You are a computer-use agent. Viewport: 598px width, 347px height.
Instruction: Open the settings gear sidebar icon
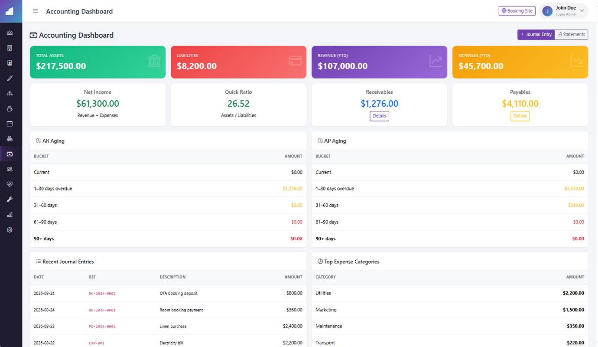pos(10,230)
